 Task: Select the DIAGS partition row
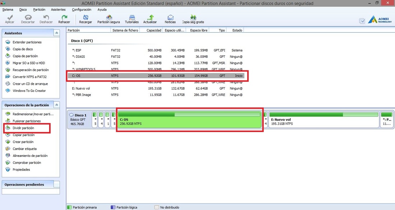[156, 57]
